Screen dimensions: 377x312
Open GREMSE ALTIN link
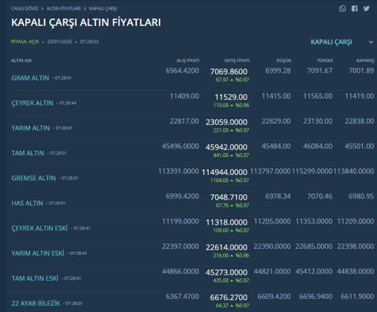34,178
